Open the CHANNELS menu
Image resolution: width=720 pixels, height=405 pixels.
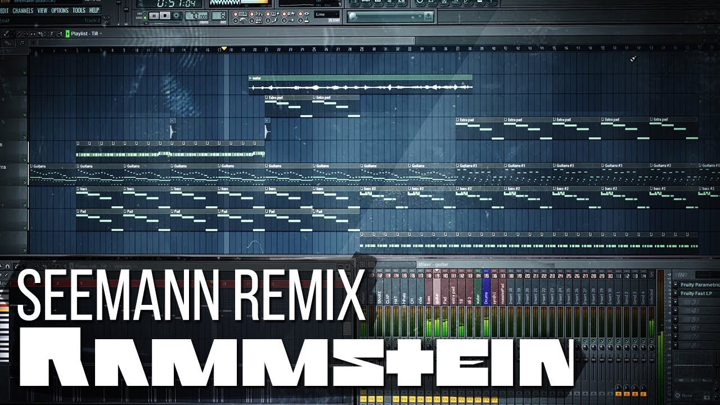click(23, 10)
